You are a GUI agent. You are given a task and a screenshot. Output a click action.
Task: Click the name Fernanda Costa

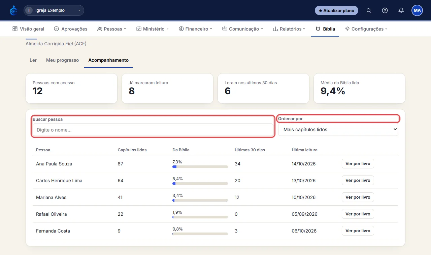tap(53, 231)
